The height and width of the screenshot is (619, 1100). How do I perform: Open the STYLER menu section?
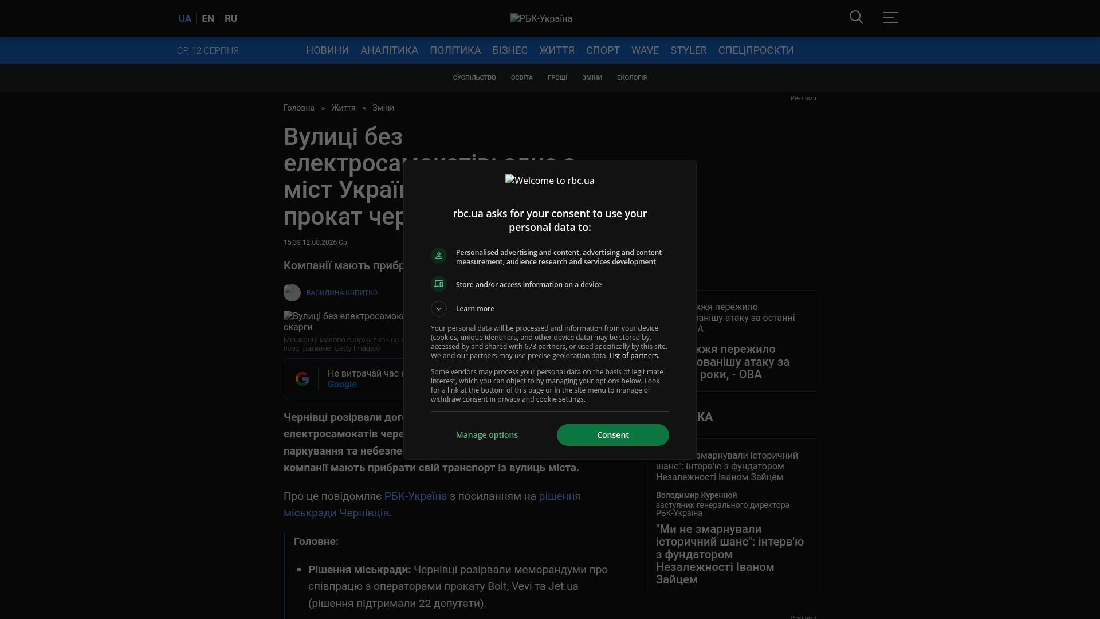(689, 50)
